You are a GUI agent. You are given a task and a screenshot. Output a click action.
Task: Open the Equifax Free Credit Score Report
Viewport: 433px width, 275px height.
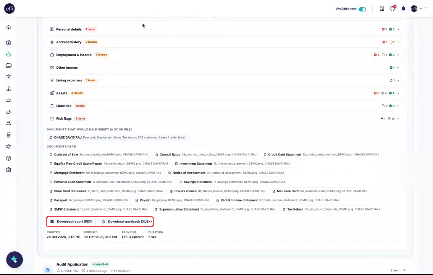[109, 164]
